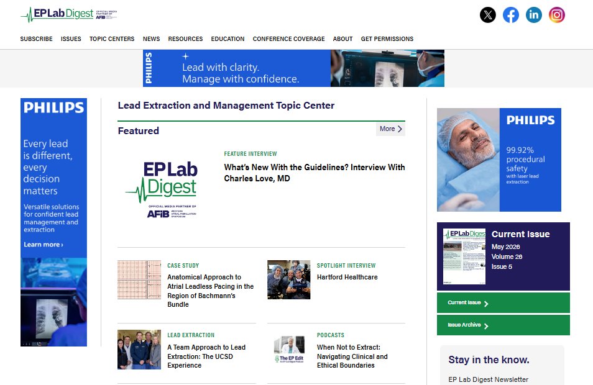The width and height of the screenshot is (593, 385).
Task: Click the Philips top banner ad
Action: 293,68
